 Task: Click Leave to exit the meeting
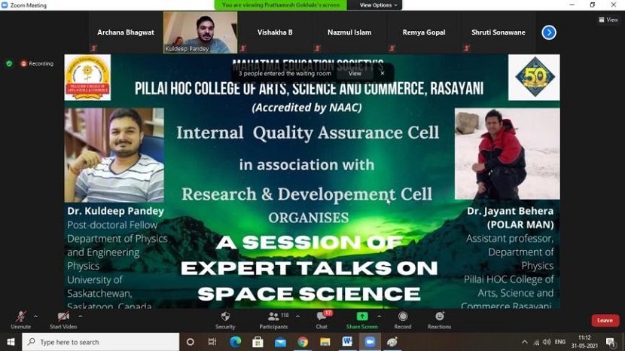point(605,320)
